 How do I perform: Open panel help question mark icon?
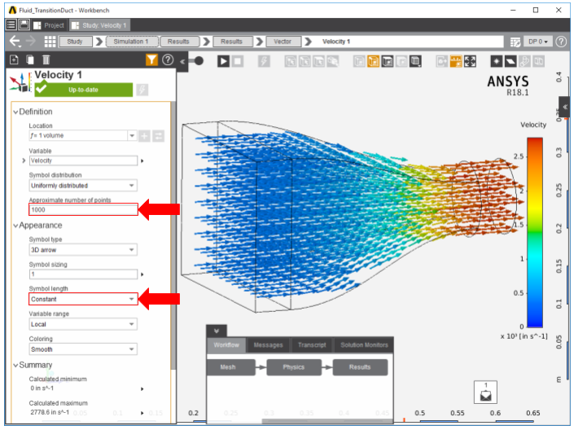(x=168, y=59)
